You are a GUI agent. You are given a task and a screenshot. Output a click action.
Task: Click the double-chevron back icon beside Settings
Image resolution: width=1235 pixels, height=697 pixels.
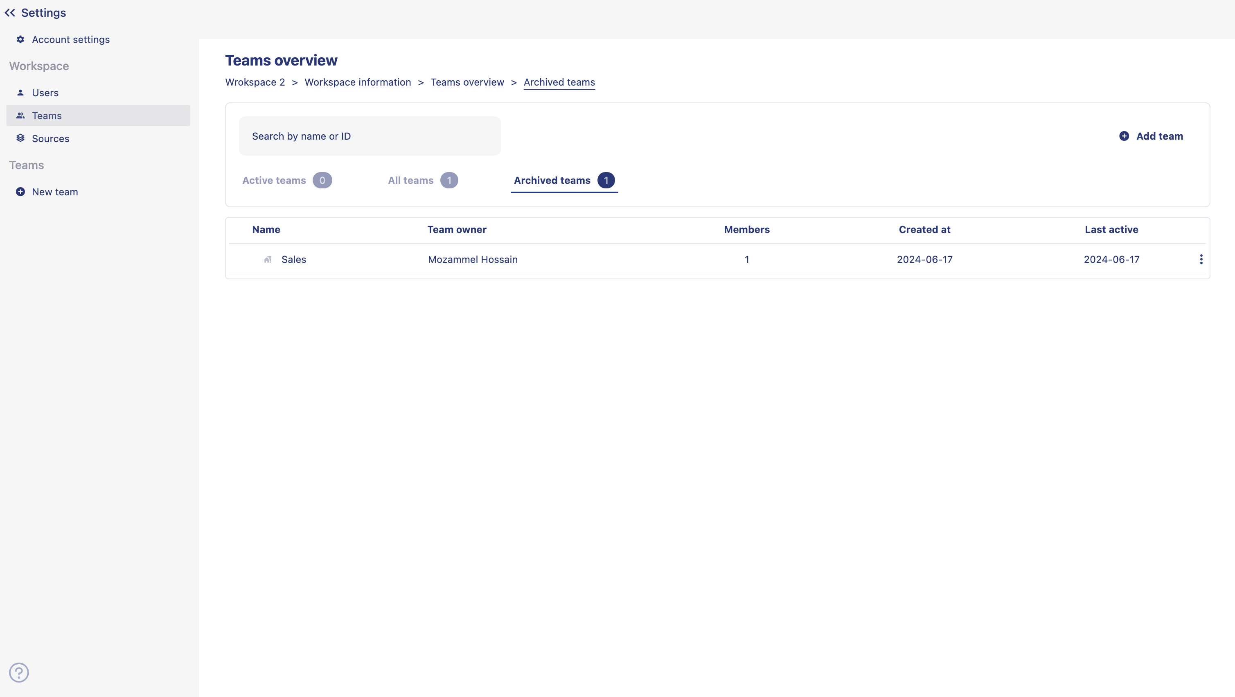pos(10,13)
